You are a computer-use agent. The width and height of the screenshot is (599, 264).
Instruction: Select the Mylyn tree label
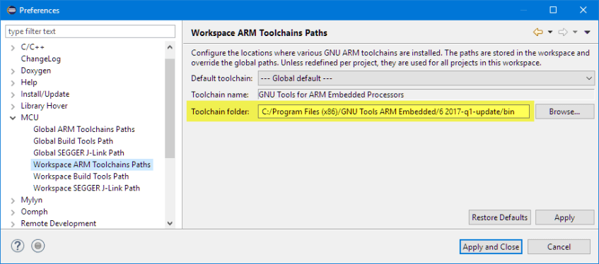(x=31, y=200)
